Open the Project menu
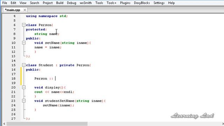Viewport: 224px width, 126px height. pyautogui.click(x=48, y=3)
